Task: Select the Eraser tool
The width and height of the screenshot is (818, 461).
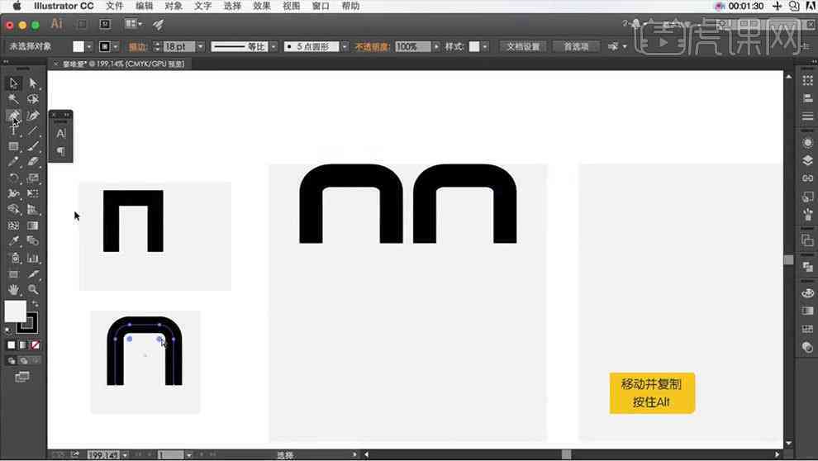Action: 33,162
